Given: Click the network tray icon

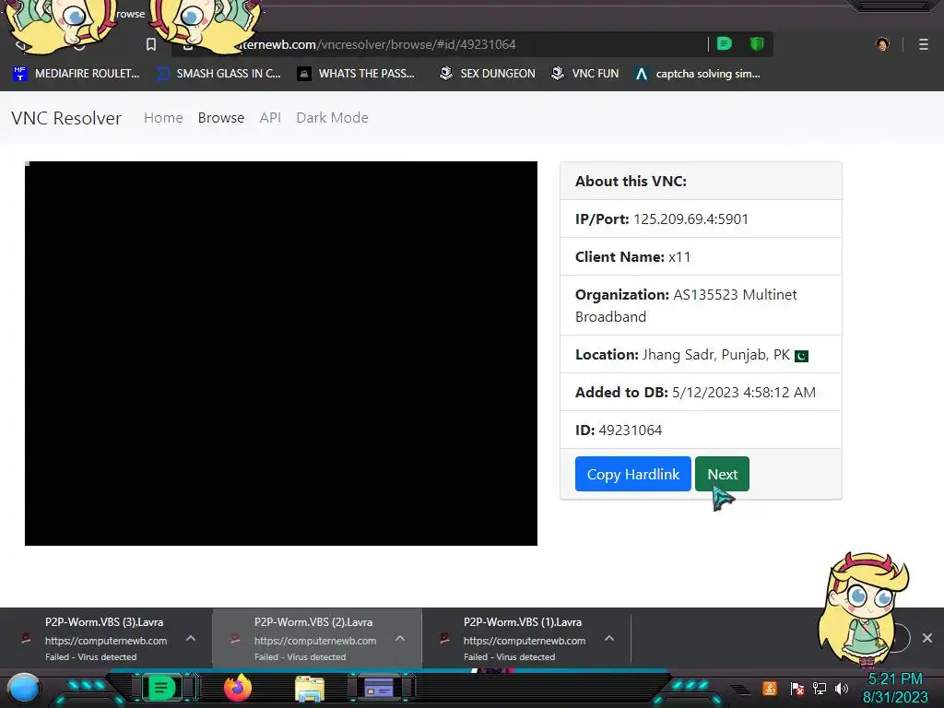Looking at the screenshot, I should [820, 688].
